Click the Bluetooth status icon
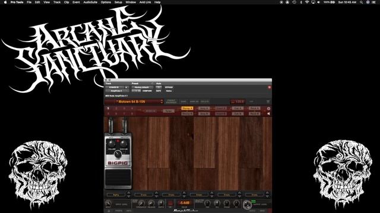The image size is (380, 213). [x=301, y=2]
